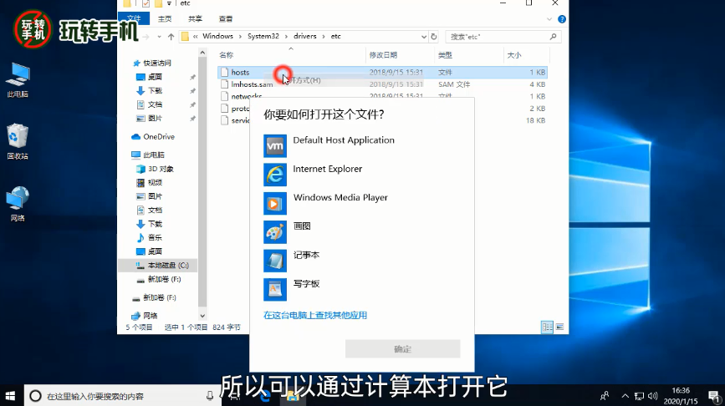Open network status tray icon
Viewport: 725px width, 406px height.
(x=639, y=396)
